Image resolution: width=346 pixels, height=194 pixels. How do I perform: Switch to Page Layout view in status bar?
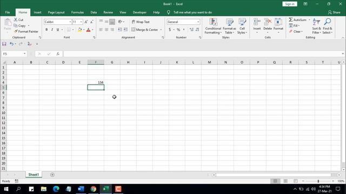tap(285, 181)
